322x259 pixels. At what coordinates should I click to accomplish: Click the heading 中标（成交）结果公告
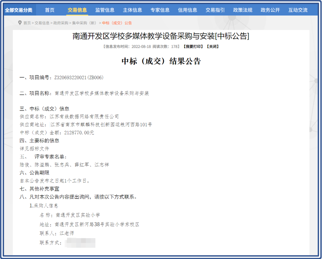point(161,61)
